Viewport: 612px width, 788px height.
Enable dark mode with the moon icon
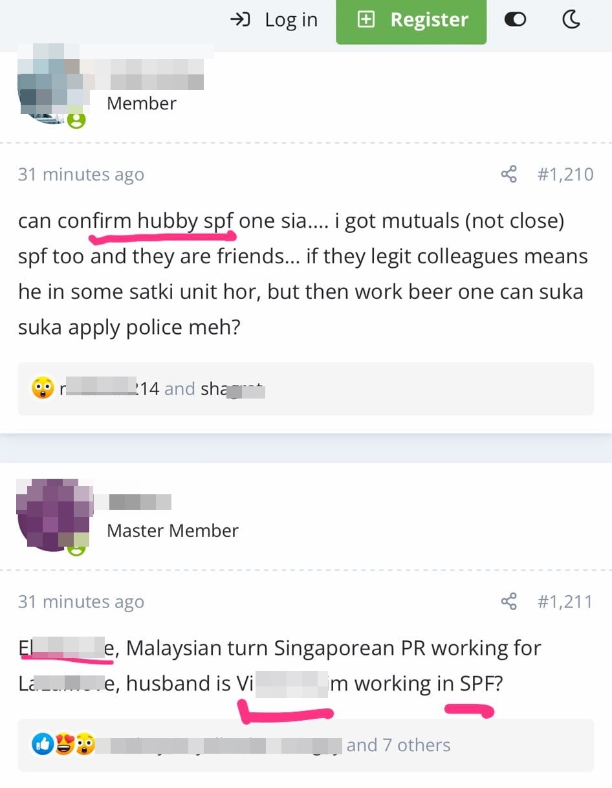click(x=571, y=20)
